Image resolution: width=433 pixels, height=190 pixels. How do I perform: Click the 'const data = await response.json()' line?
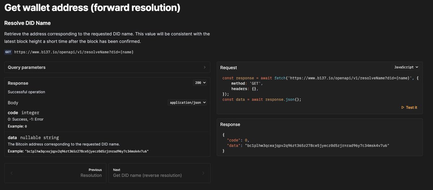262,99
